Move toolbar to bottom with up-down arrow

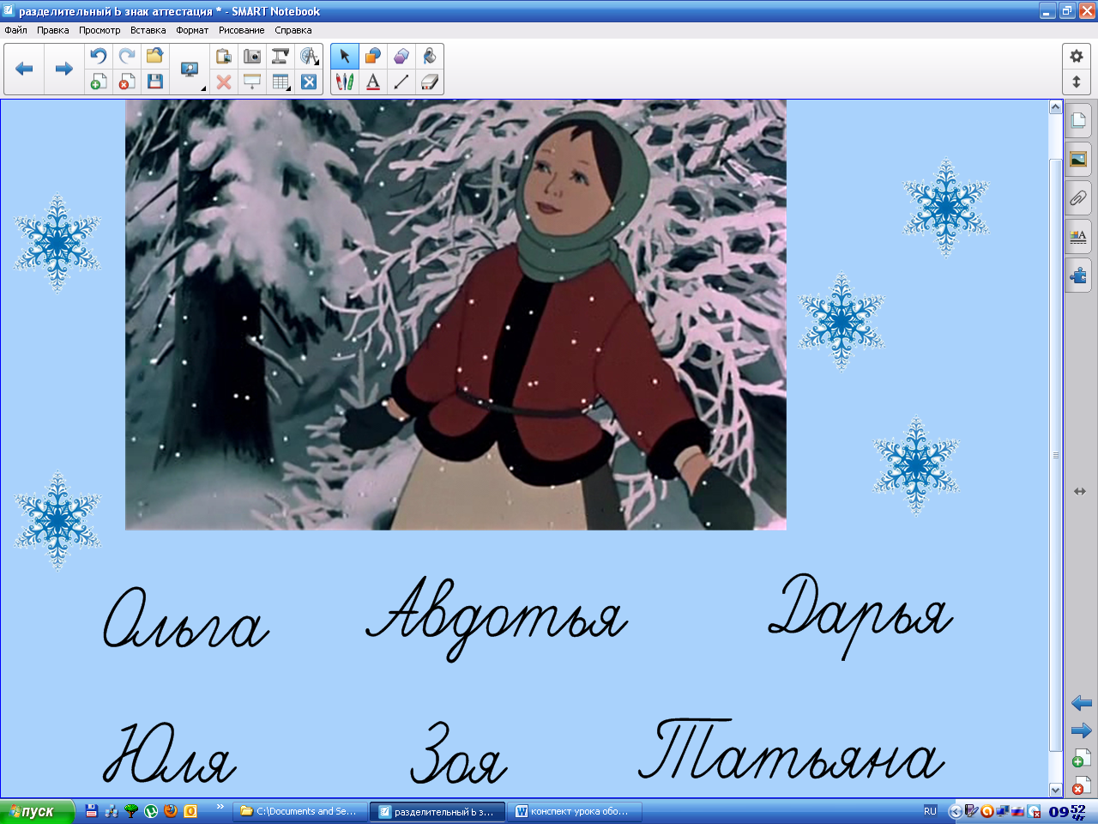point(1077,82)
